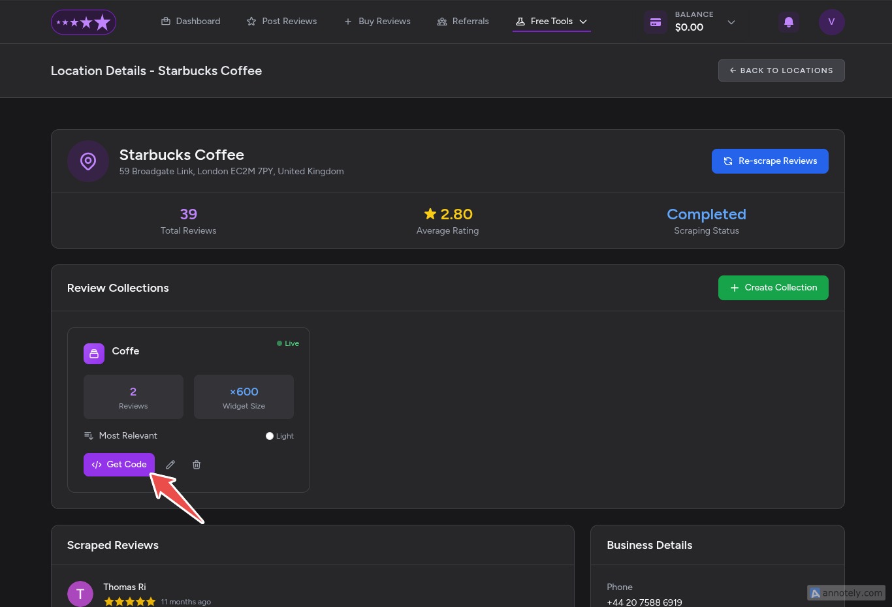Click Thomas Ri reviewer avatar
Viewport: 892px width, 607px height.
80,593
